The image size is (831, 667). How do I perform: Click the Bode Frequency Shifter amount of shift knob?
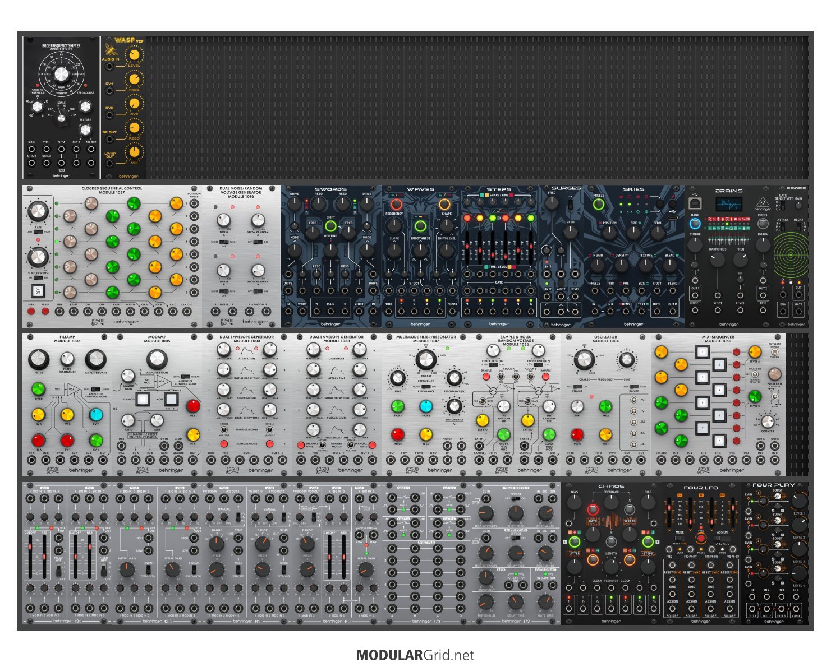(x=61, y=74)
